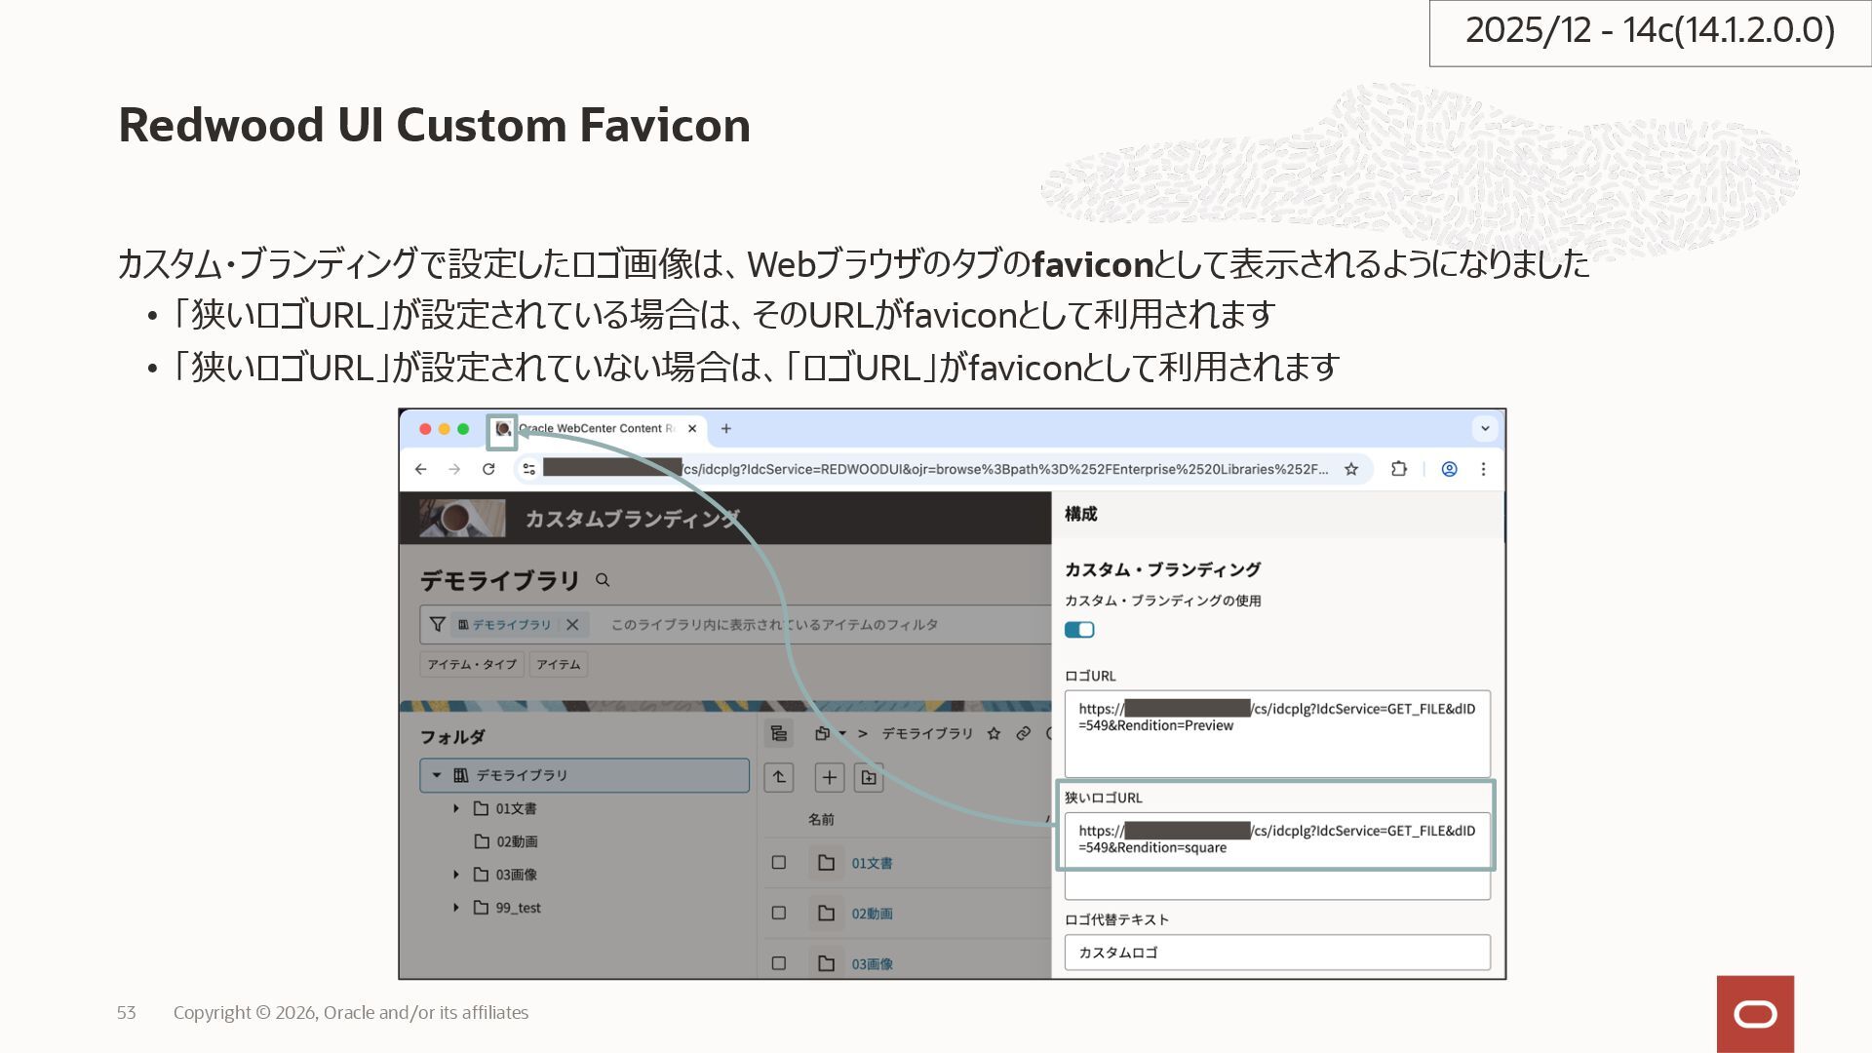Click the upload arrow button
Screen dimensions: 1872x1053
coord(778,777)
